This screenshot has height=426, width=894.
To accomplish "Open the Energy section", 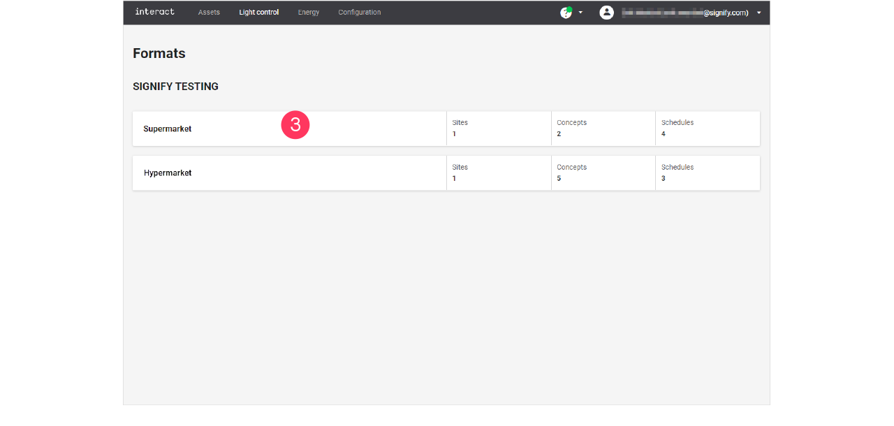I will (308, 12).
